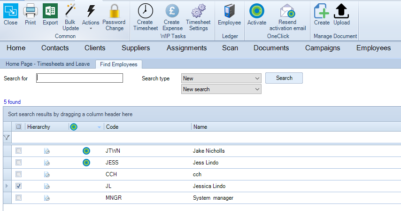This screenshot has width=401, height=211.
Task: Tick the checkbox for Jake Nicholls
Action: tap(18, 150)
